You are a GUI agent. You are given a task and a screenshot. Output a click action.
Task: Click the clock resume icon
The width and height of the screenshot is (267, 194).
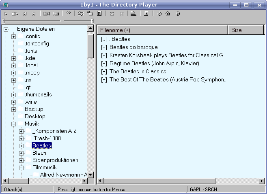coord(178,14)
